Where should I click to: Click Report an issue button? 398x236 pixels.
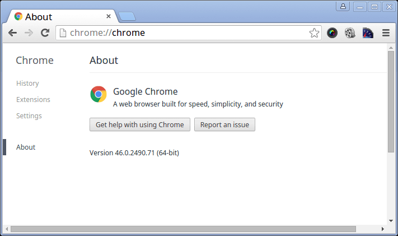[224, 124]
